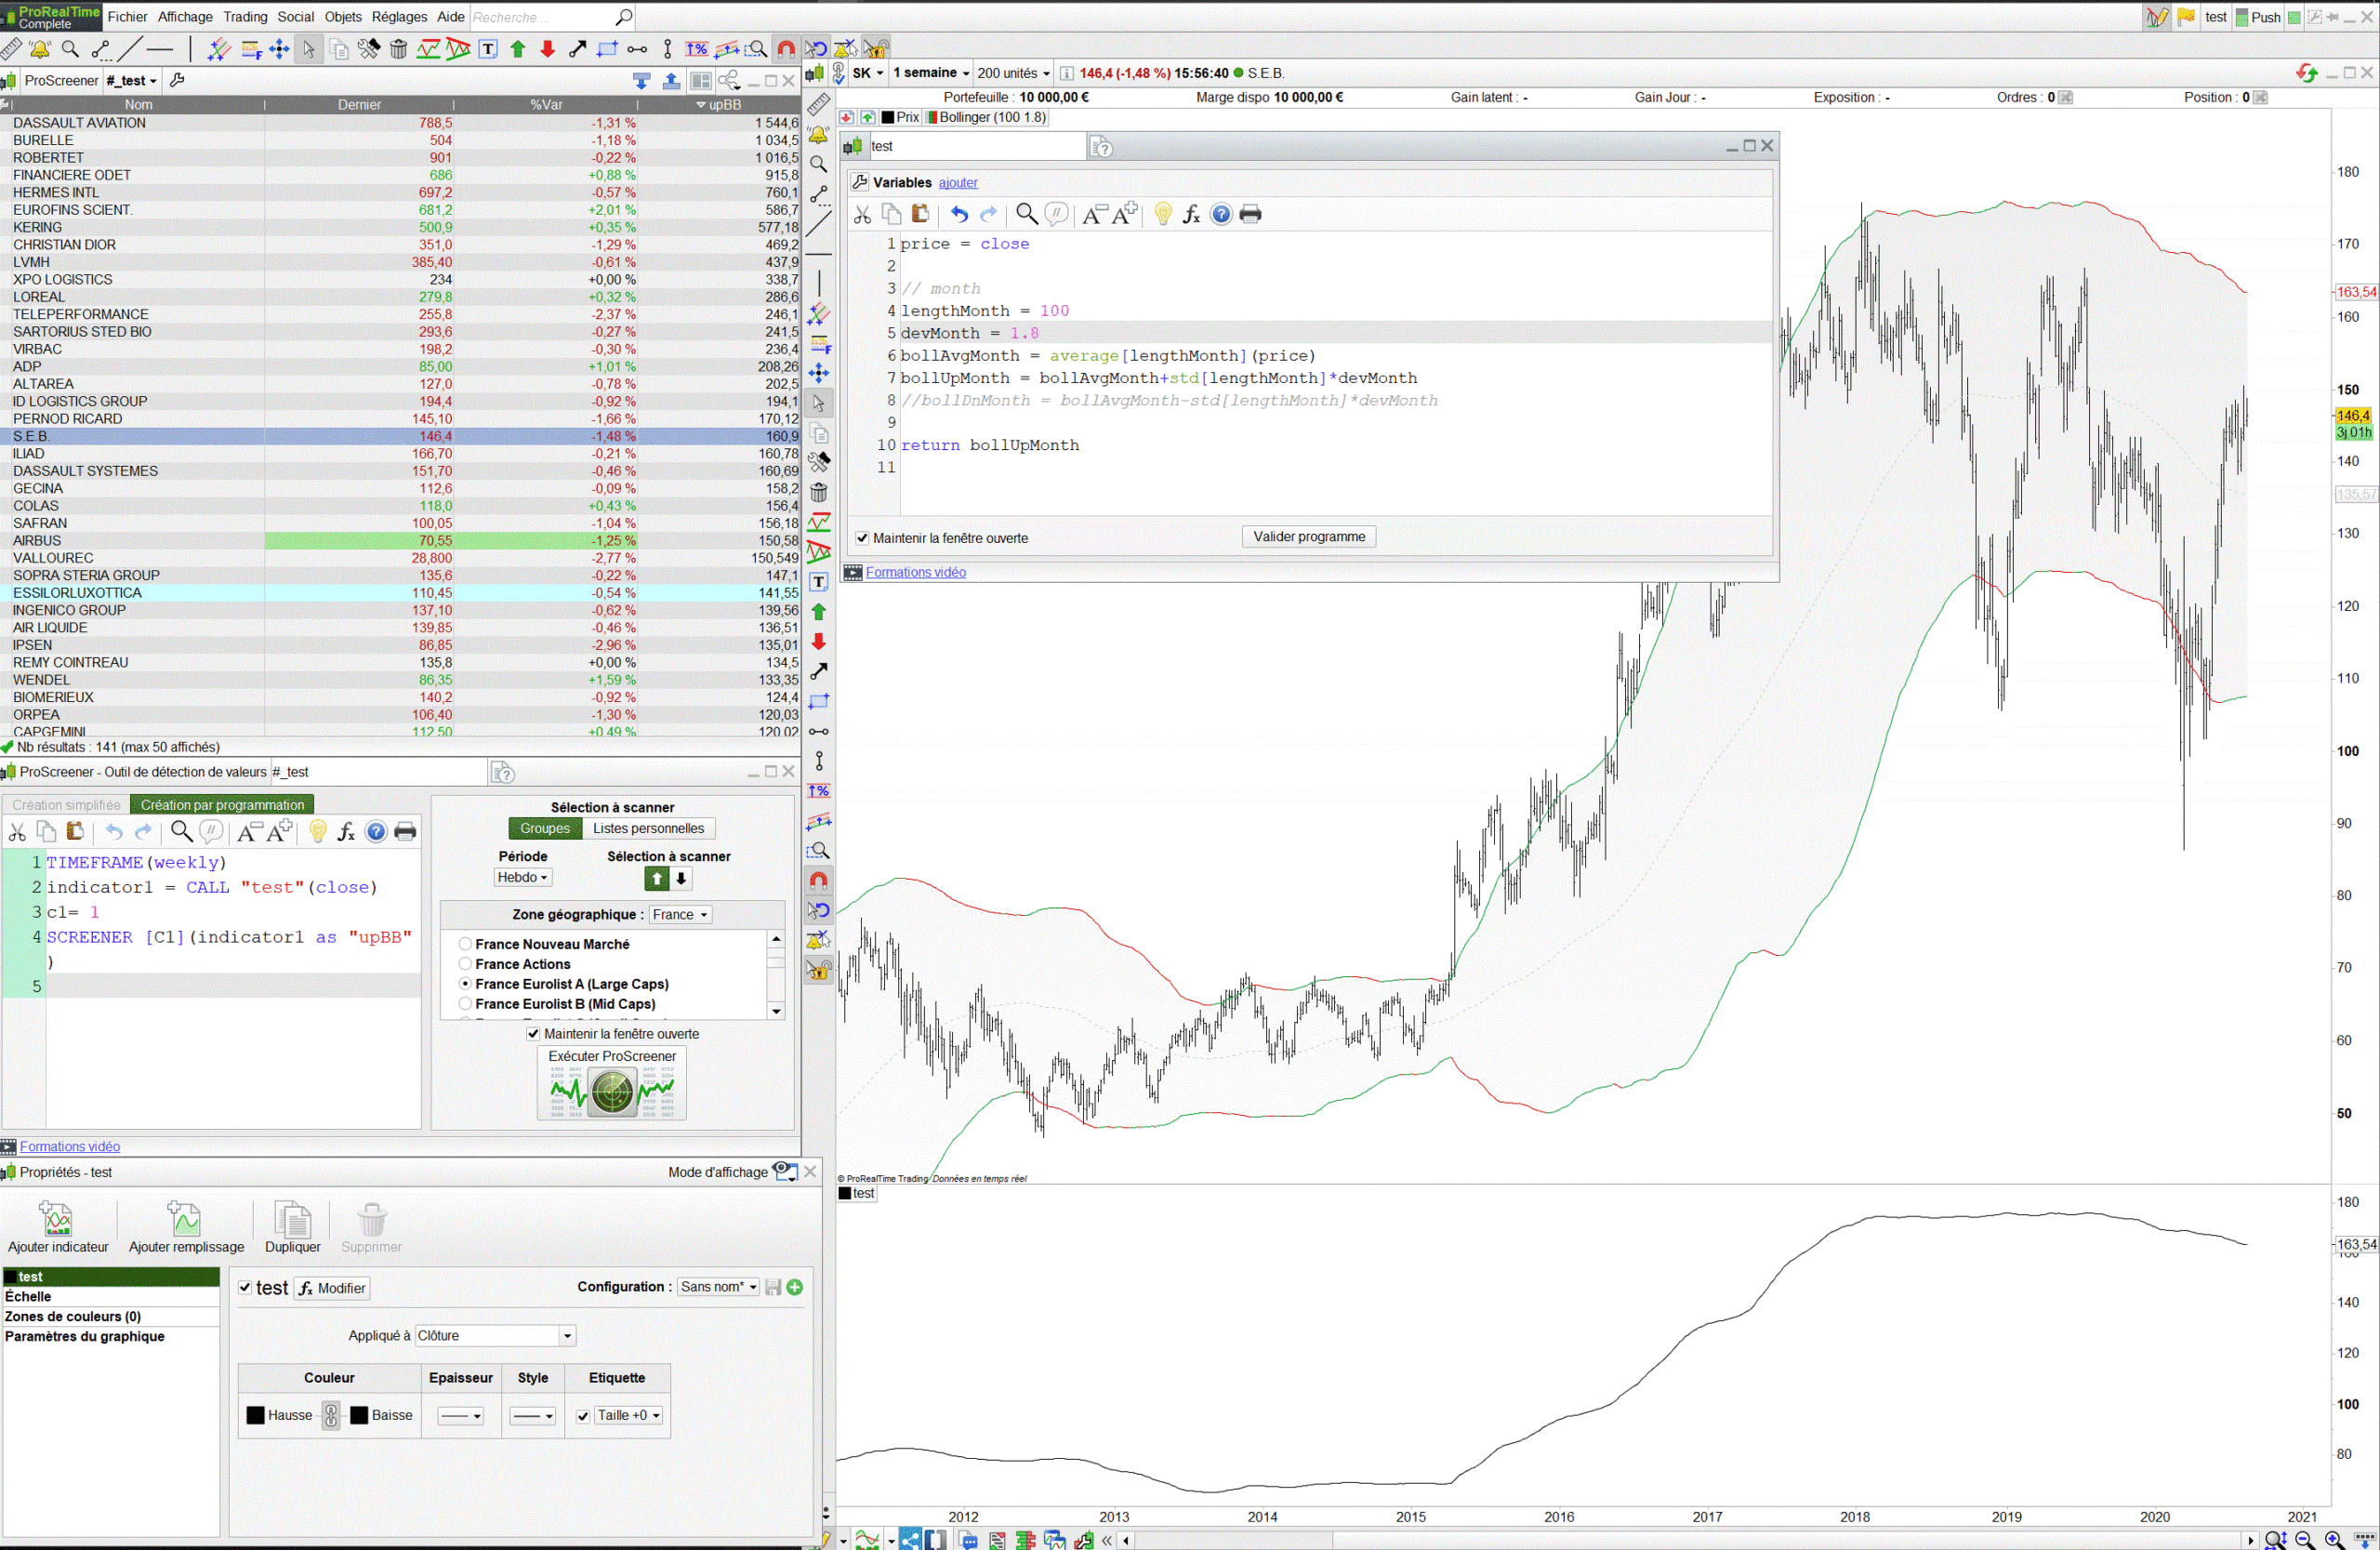
Task: Click Valider programme button
Action: tap(1308, 537)
